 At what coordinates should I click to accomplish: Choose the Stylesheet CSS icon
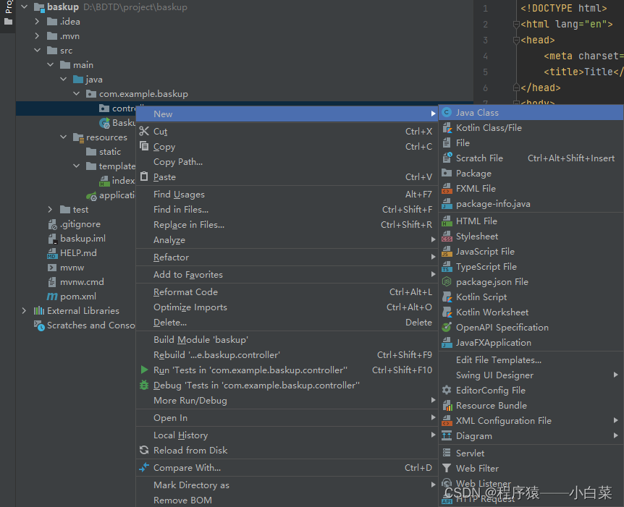click(x=447, y=237)
